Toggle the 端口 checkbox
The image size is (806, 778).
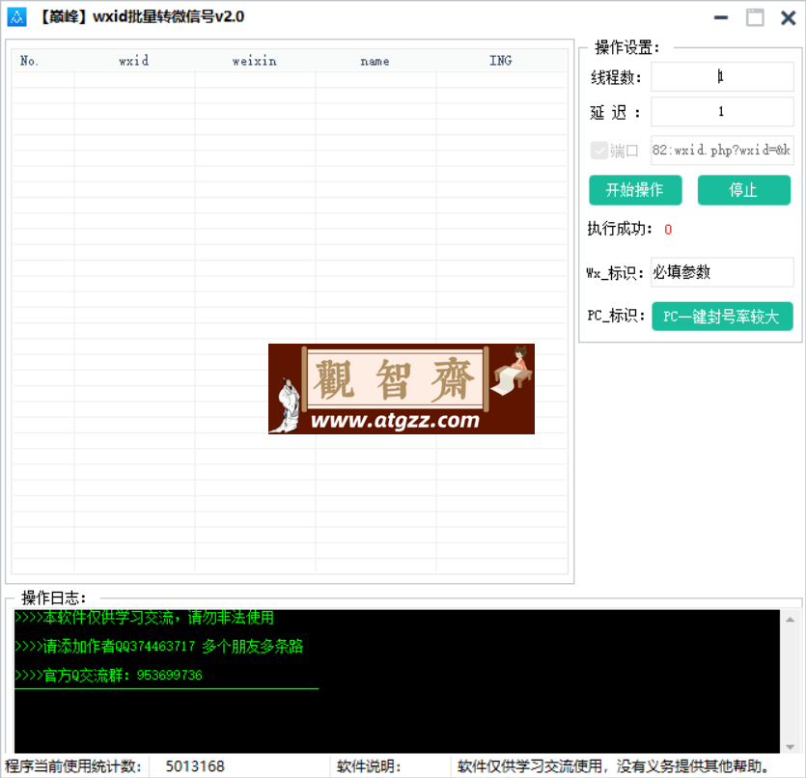coord(598,151)
